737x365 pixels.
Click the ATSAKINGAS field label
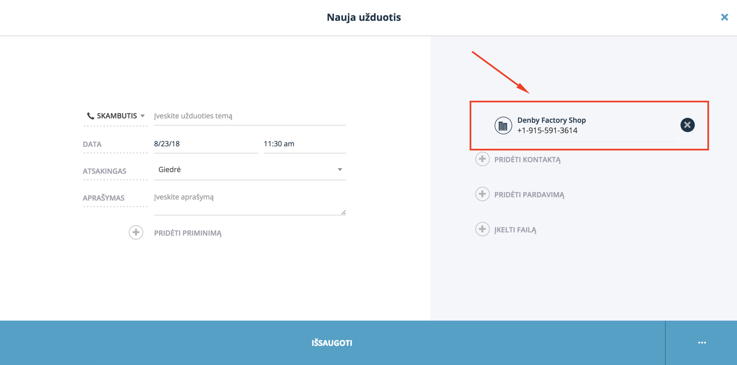(105, 171)
